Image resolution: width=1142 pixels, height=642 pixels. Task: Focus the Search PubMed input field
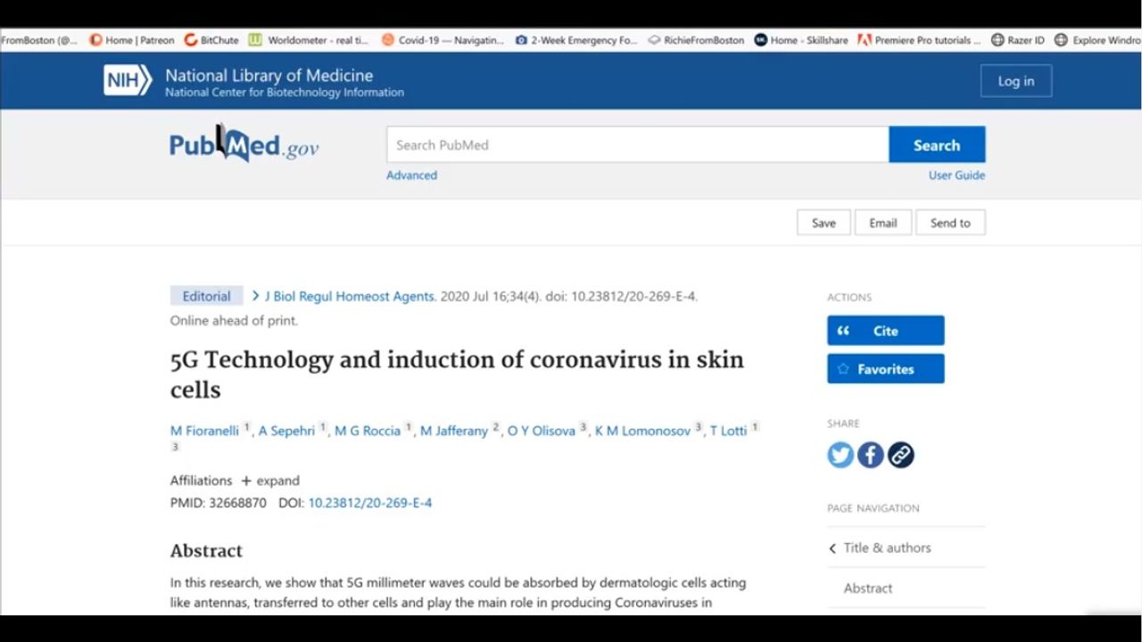tap(637, 145)
